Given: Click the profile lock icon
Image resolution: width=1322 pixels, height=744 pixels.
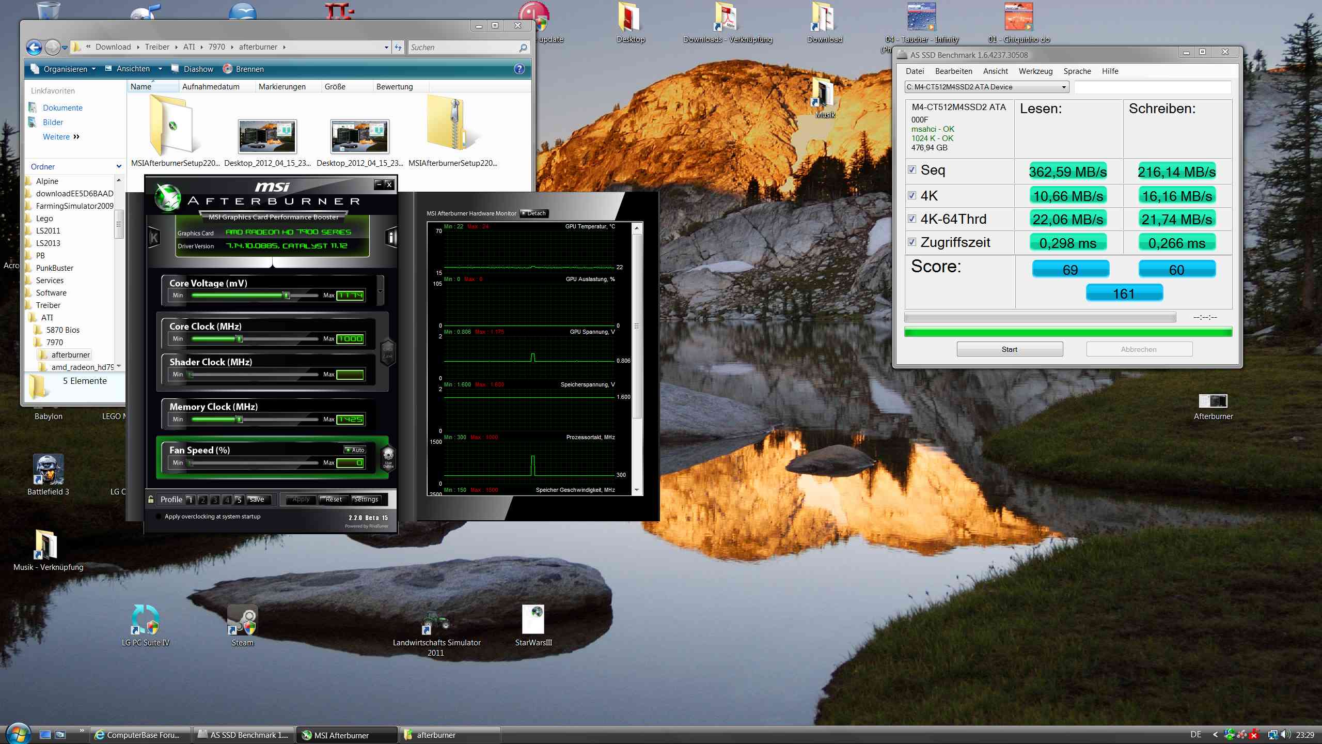Looking at the screenshot, I should coord(151,499).
